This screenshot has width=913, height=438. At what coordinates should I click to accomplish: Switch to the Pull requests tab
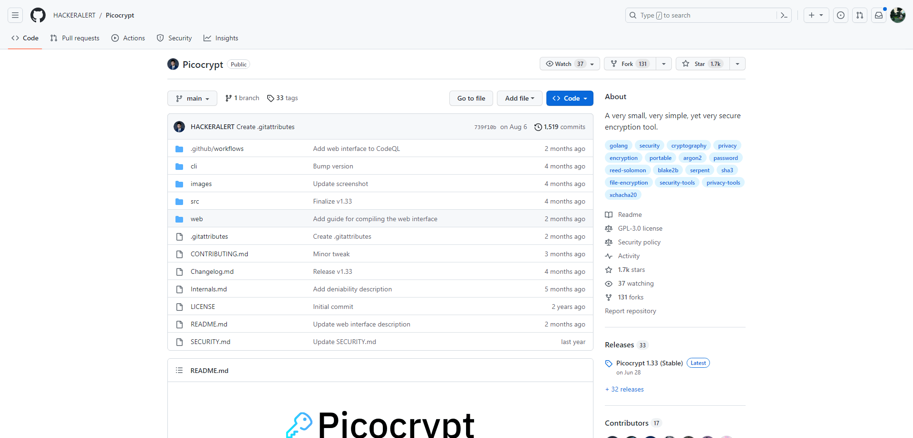(75, 38)
